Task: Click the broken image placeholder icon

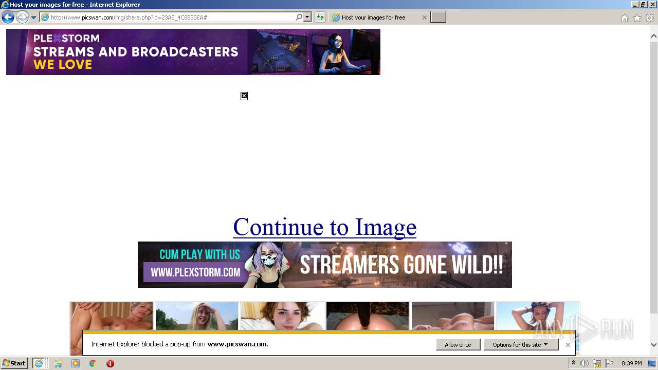Action: [244, 96]
